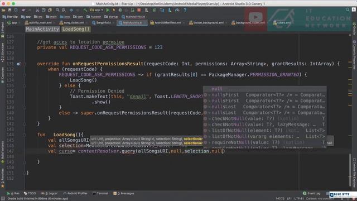Viewport: 357px width, 201px height.
Task: Click the red Stop button
Action: [139, 10]
